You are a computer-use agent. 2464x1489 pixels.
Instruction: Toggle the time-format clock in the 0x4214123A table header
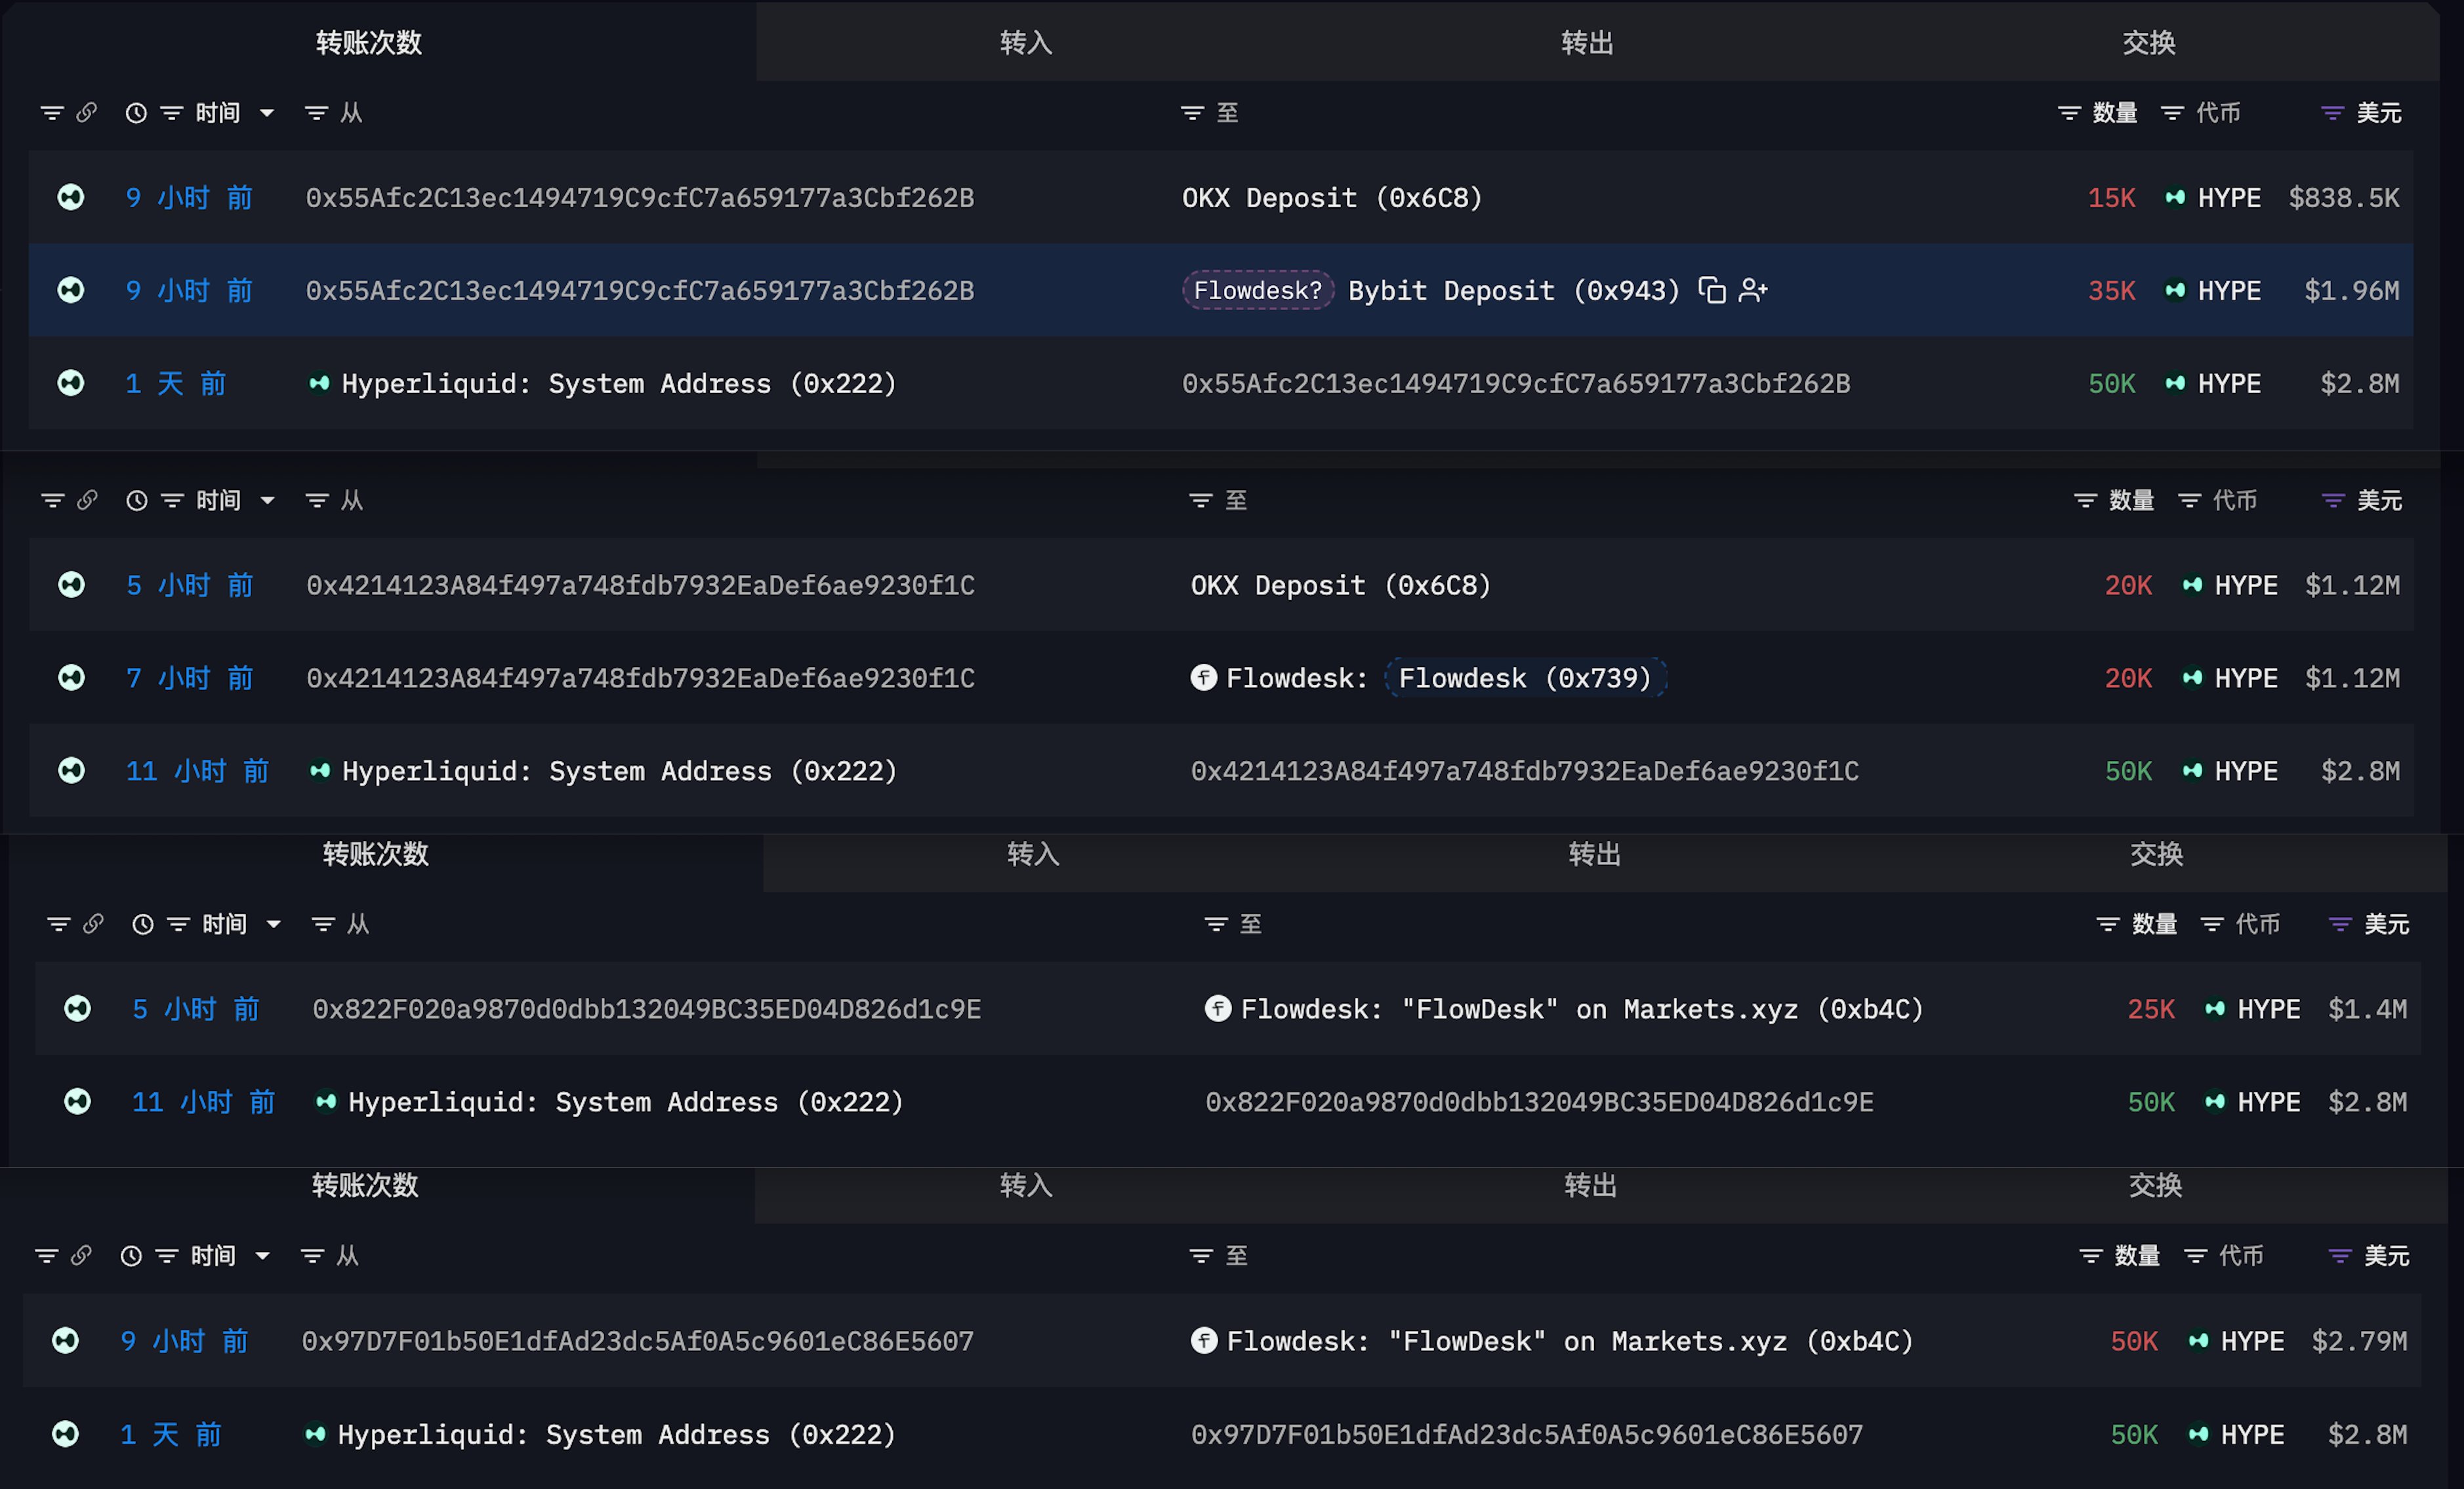click(137, 500)
